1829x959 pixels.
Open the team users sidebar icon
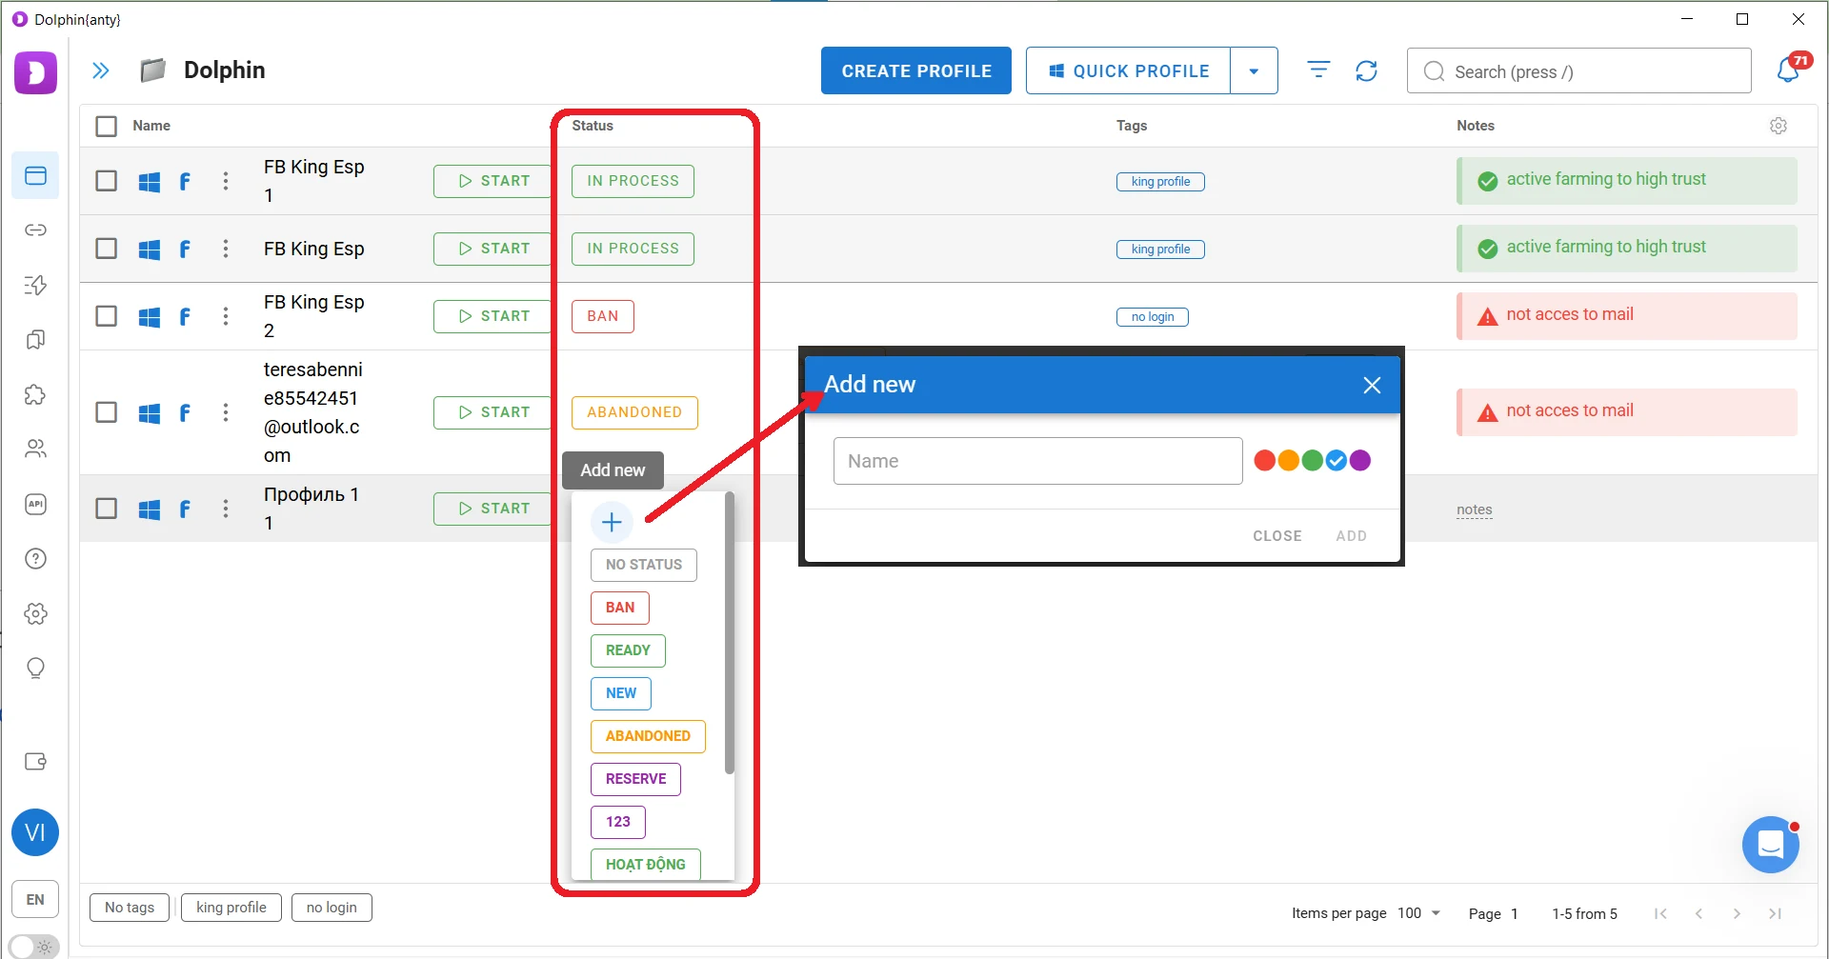click(x=35, y=449)
